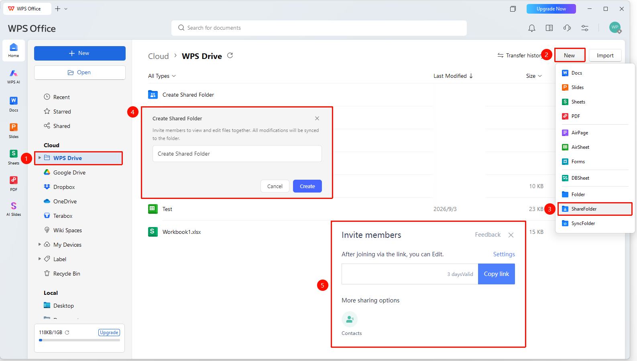Open the Settings link in Invite members
637x361 pixels.
[x=504, y=254]
